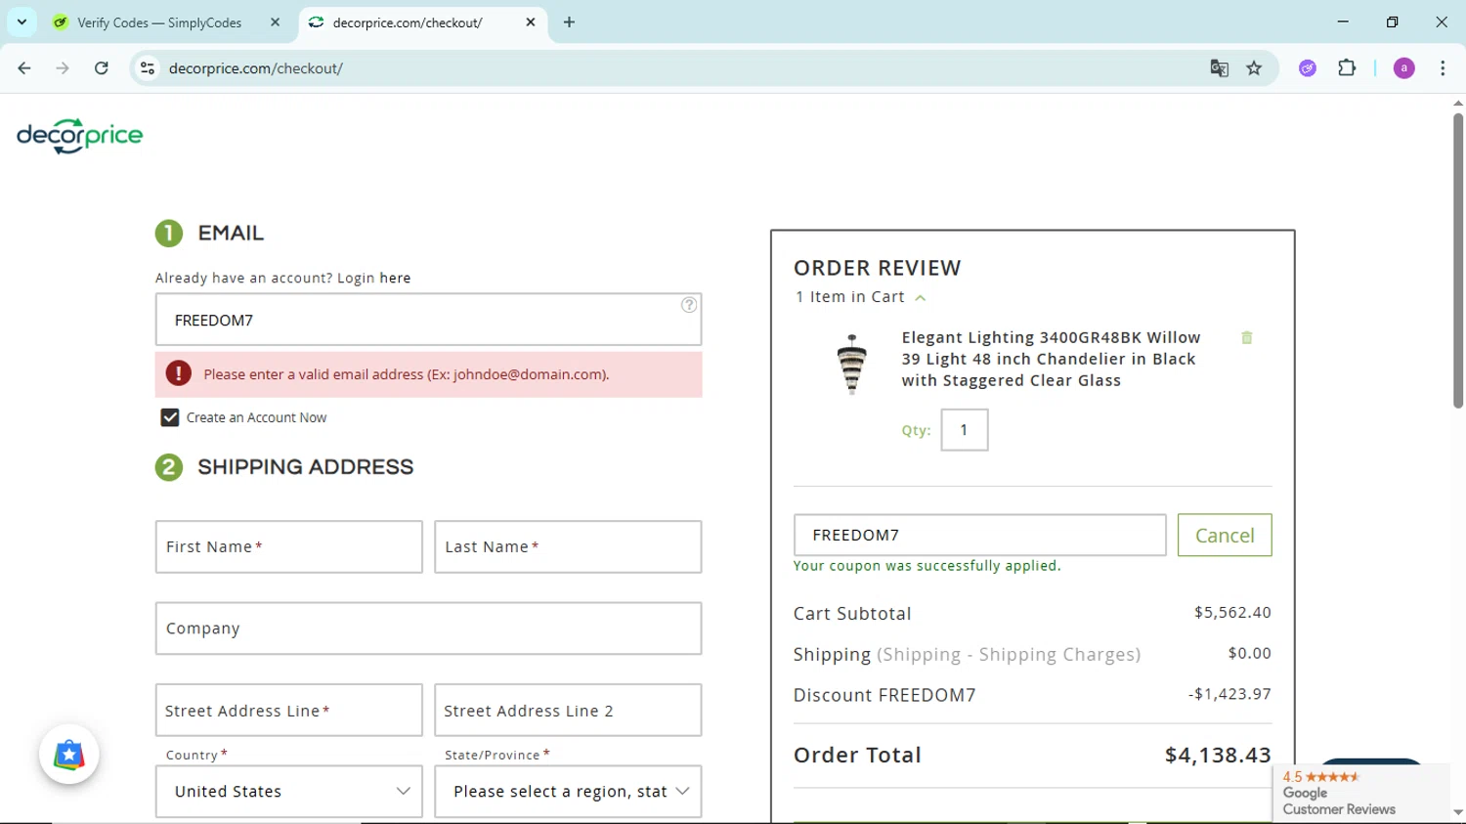Toggle Create an Account Now checkbox

170,417
